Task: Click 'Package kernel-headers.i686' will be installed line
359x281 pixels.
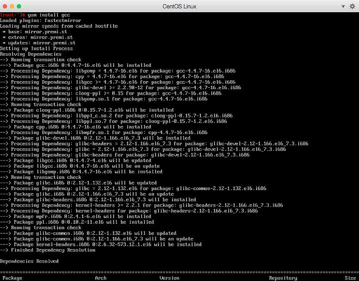Action: [101, 245]
